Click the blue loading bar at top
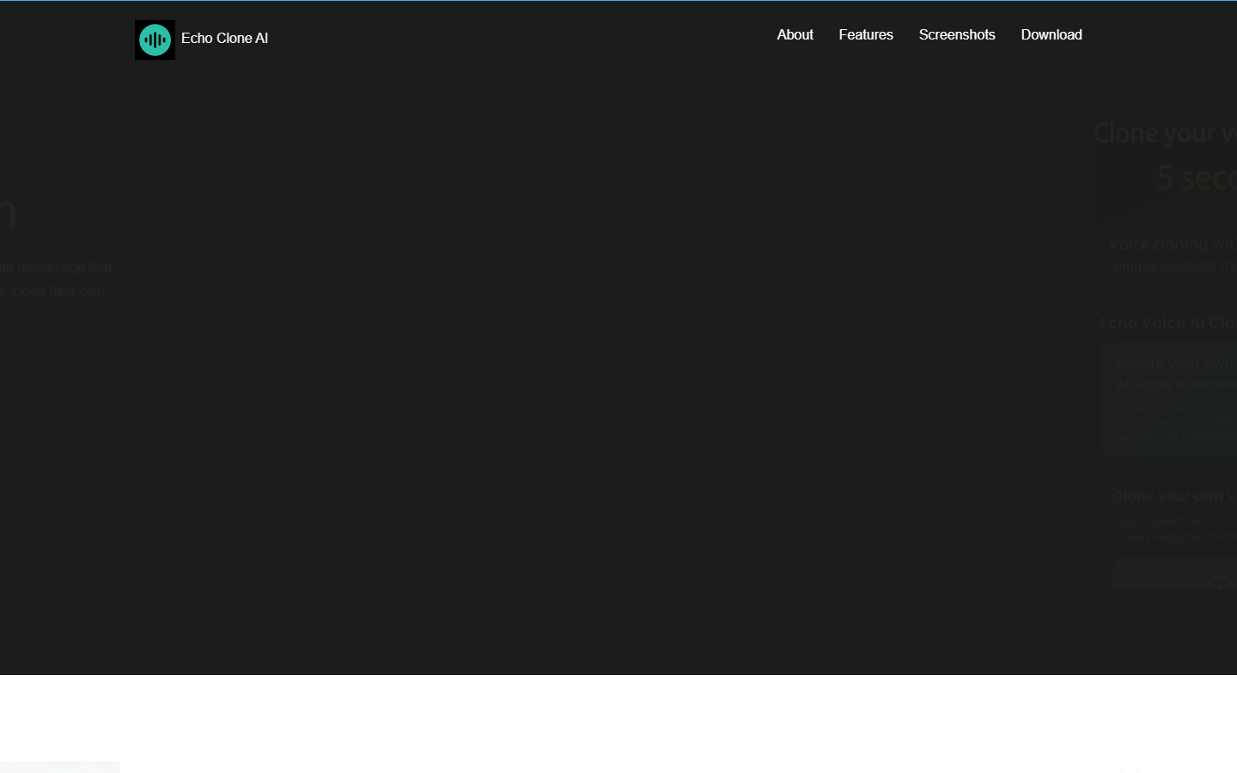The height and width of the screenshot is (773, 1237). click(x=618, y=1)
